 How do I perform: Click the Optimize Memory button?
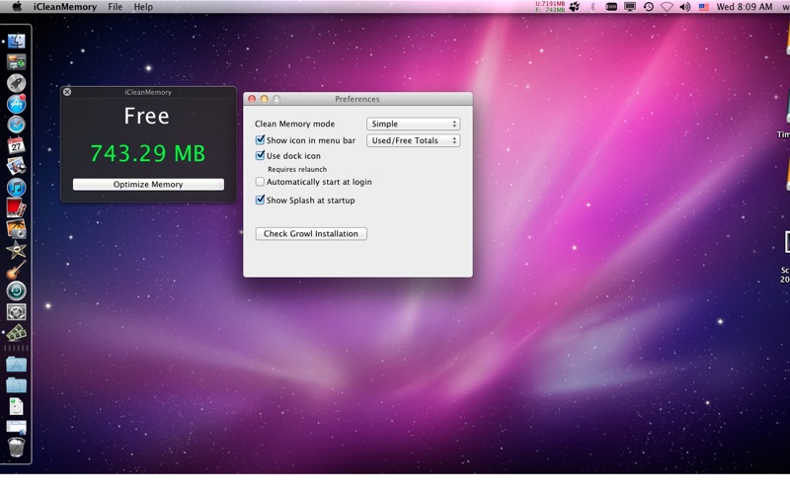[x=148, y=185]
